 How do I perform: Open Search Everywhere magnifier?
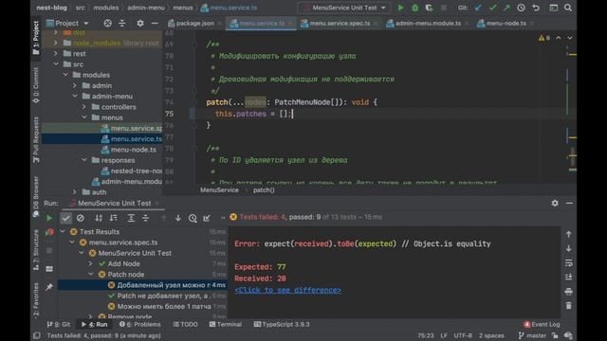[x=568, y=8]
